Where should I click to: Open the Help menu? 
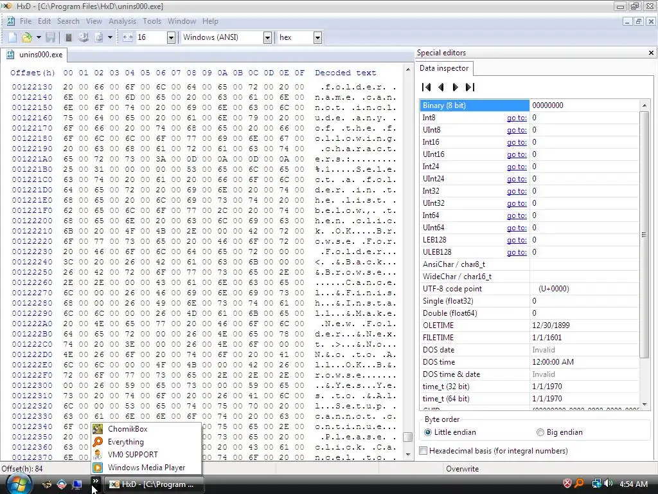click(210, 21)
